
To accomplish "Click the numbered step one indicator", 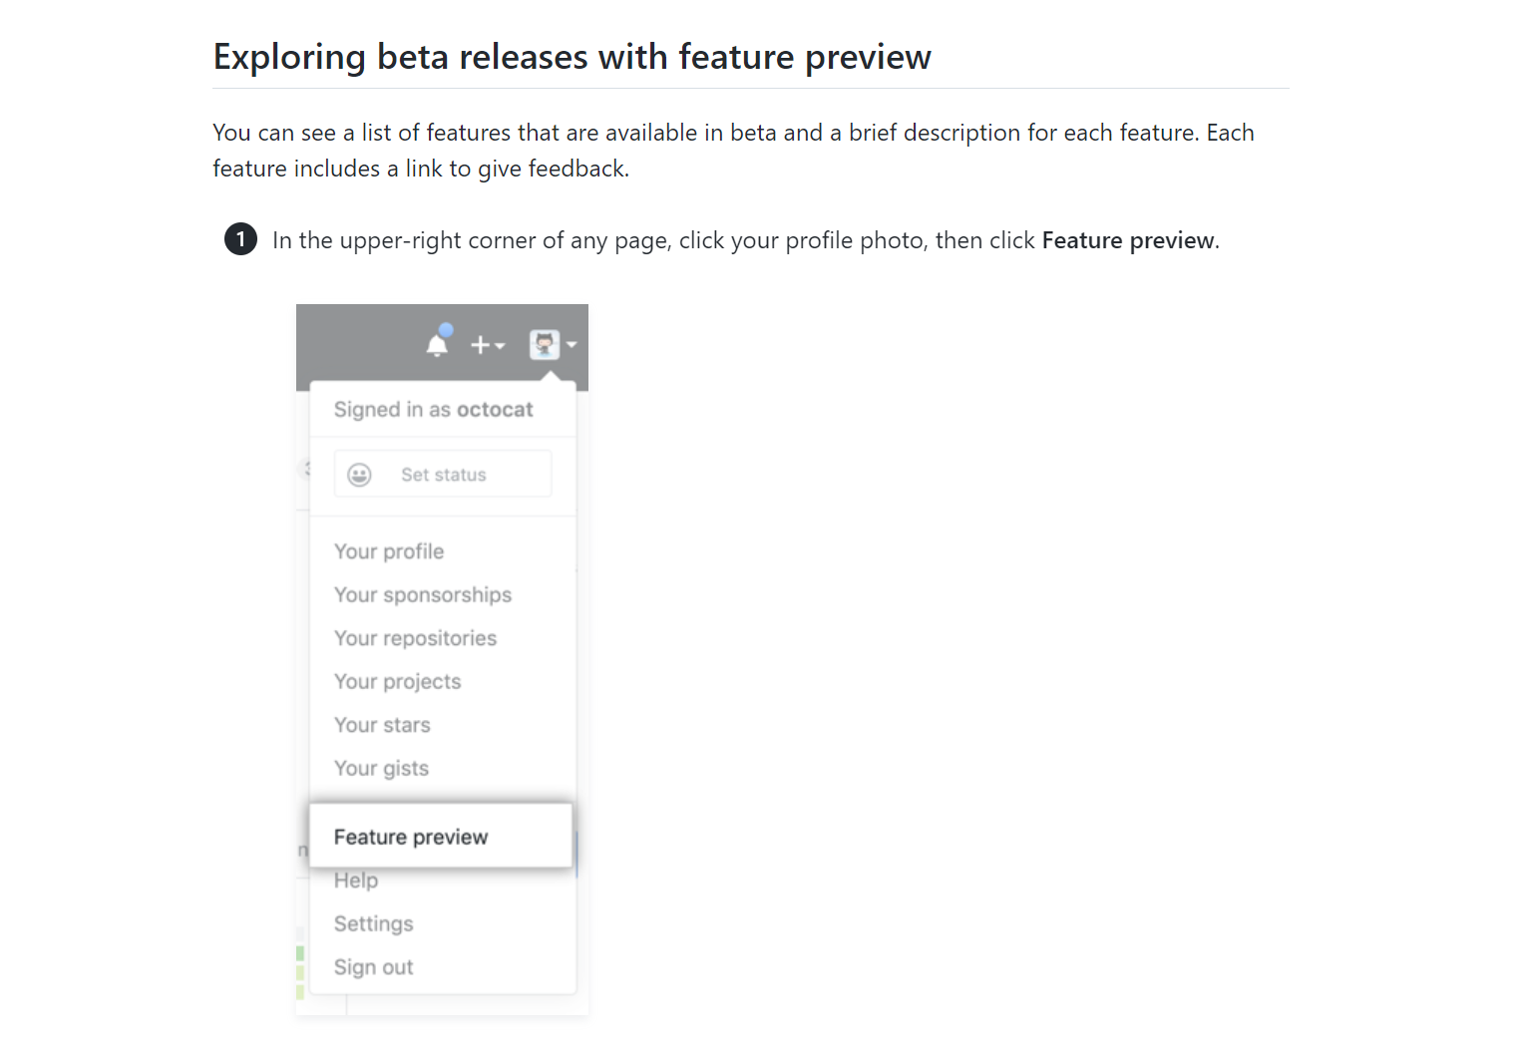I will (240, 239).
